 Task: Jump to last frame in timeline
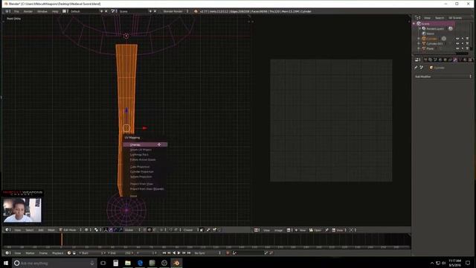pos(188,253)
